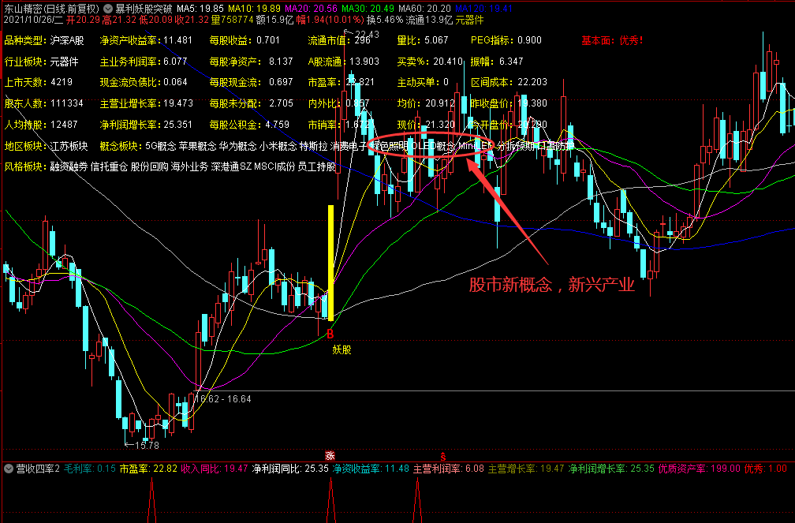795x523 pixels.
Task: Click 主动买单: 0
Action: [x=423, y=82]
